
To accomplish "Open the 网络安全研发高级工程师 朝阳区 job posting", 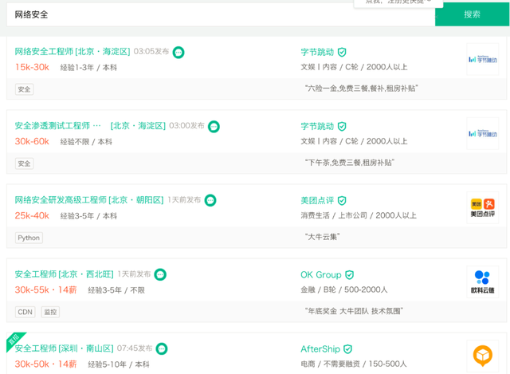I will tap(89, 200).
